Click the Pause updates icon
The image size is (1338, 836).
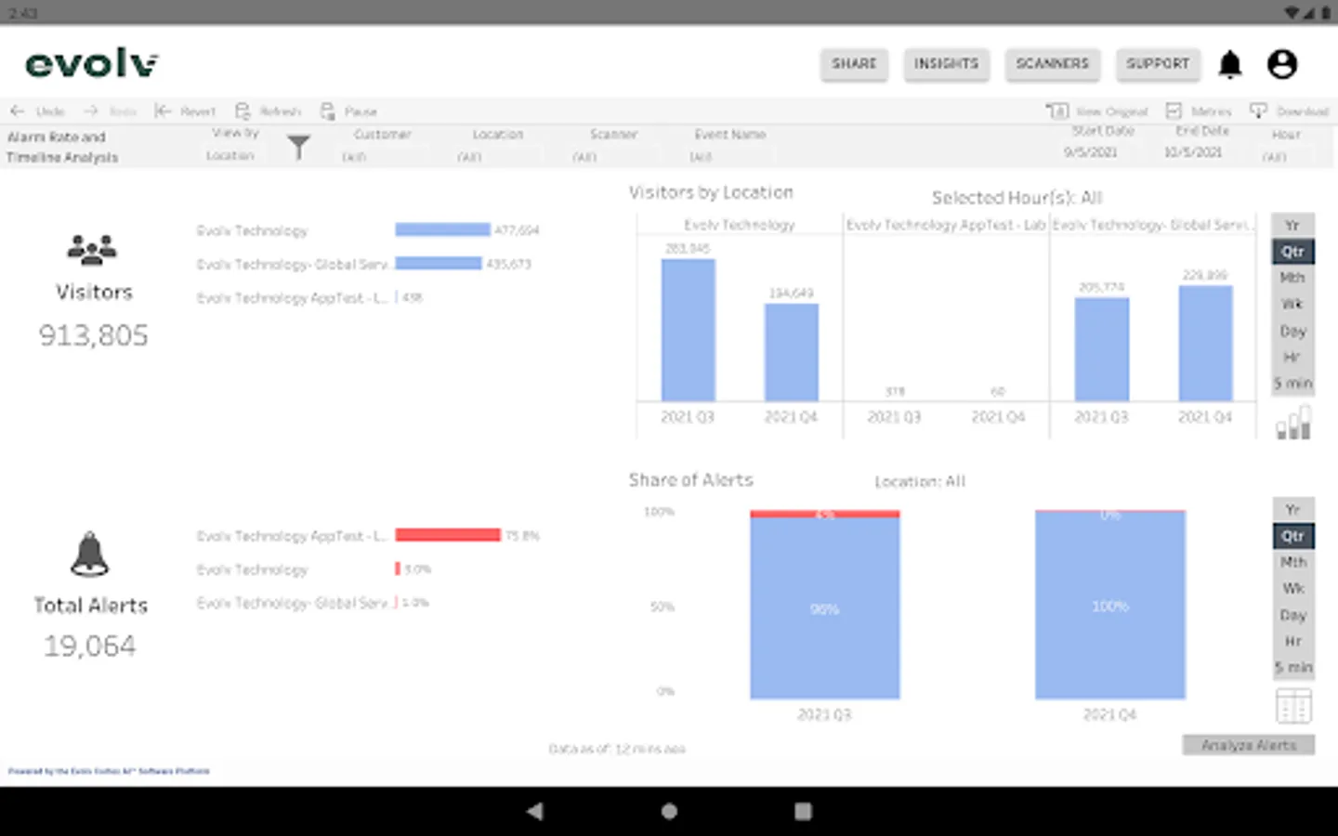(328, 111)
